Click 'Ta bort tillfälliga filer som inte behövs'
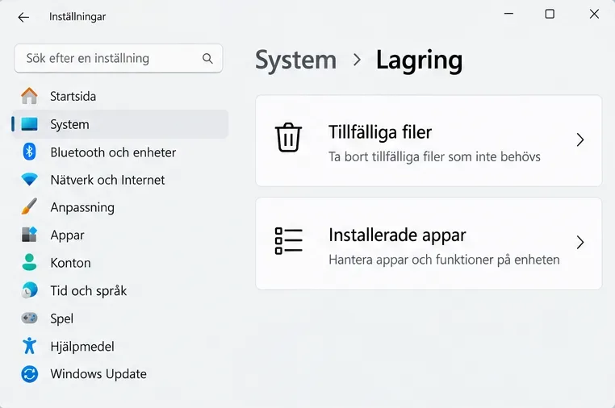The height and width of the screenshot is (408, 615). (434, 156)
